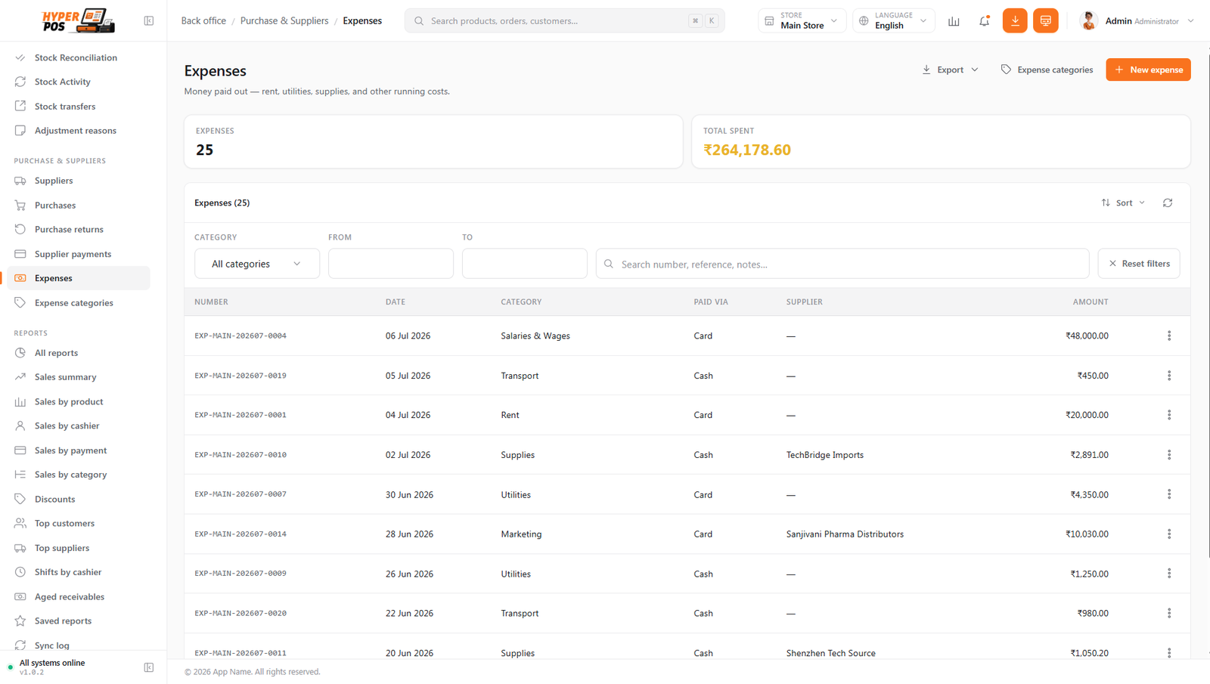Click All systems online status
This screenshot has height=684, width=1210.
pos(52,663)
